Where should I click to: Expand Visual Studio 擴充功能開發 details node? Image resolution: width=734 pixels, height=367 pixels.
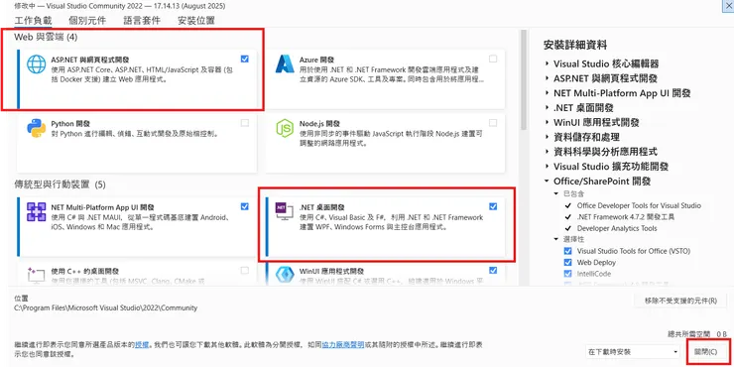tap(547, 167)
